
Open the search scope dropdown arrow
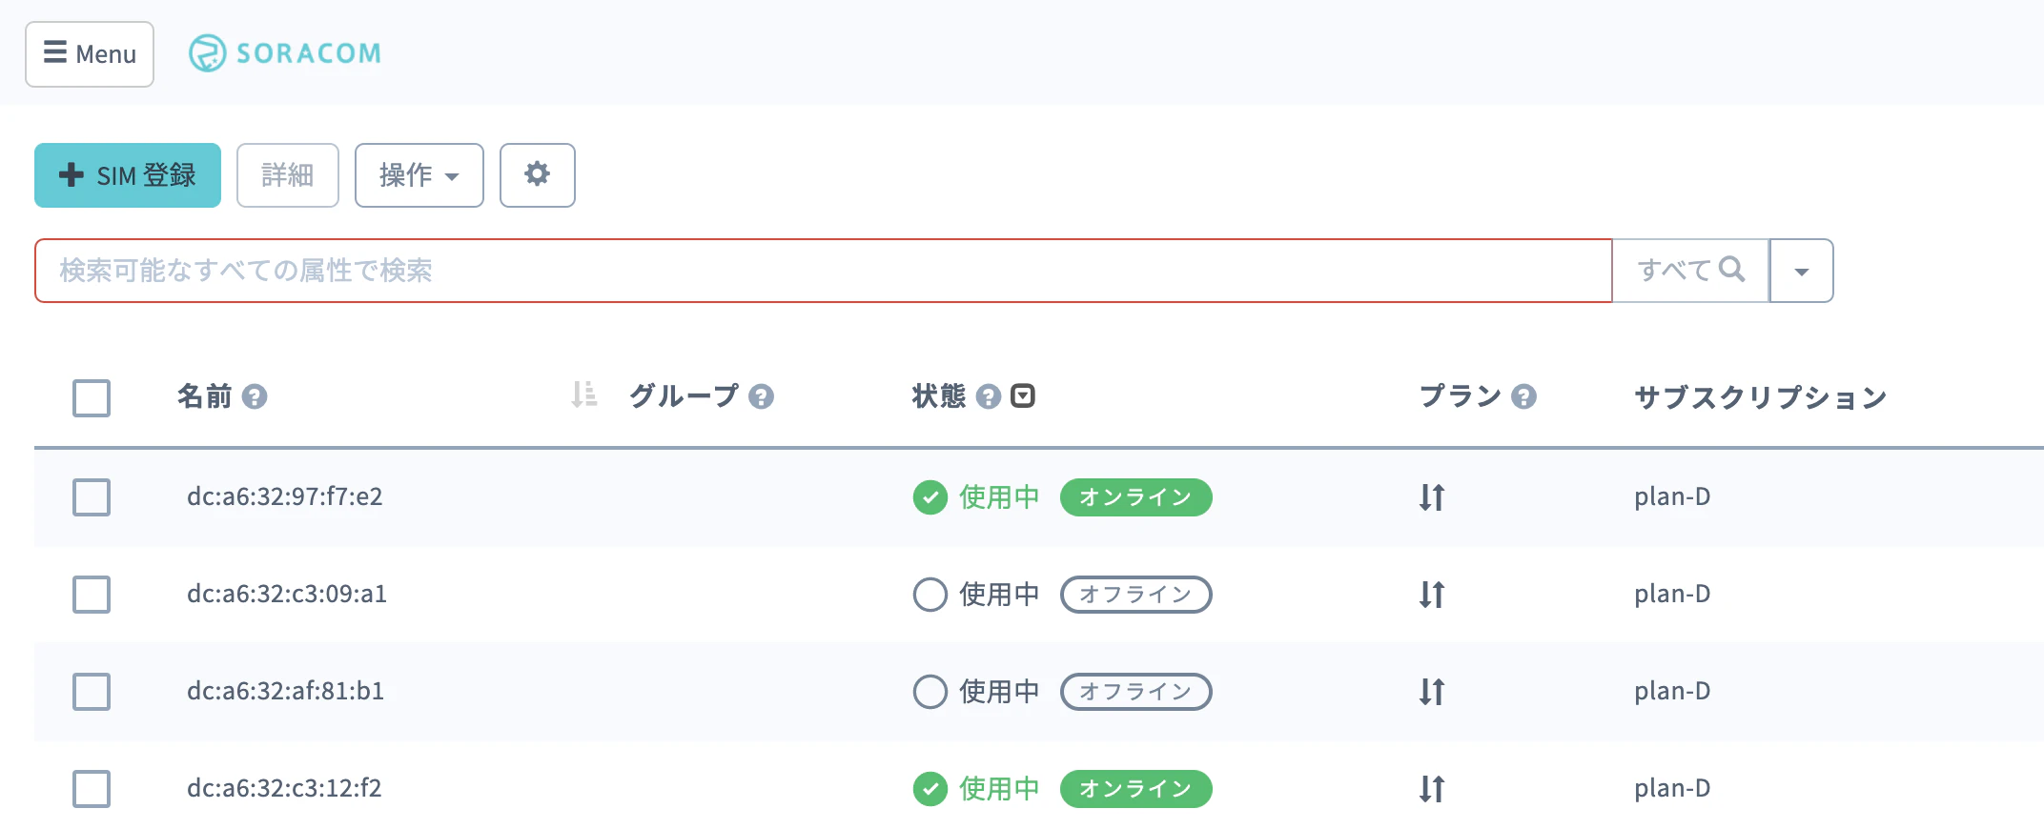coord(1801,270)
